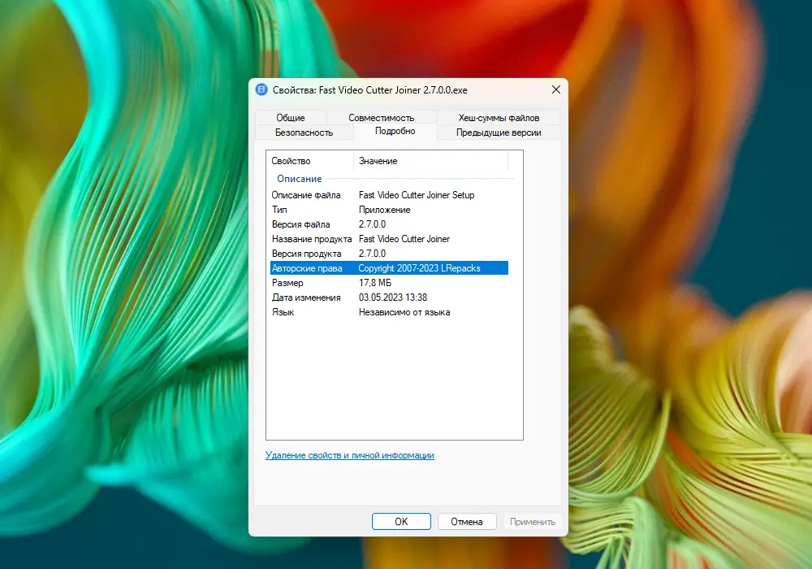Switch to the Общие tab

click(x=290, y=117)
